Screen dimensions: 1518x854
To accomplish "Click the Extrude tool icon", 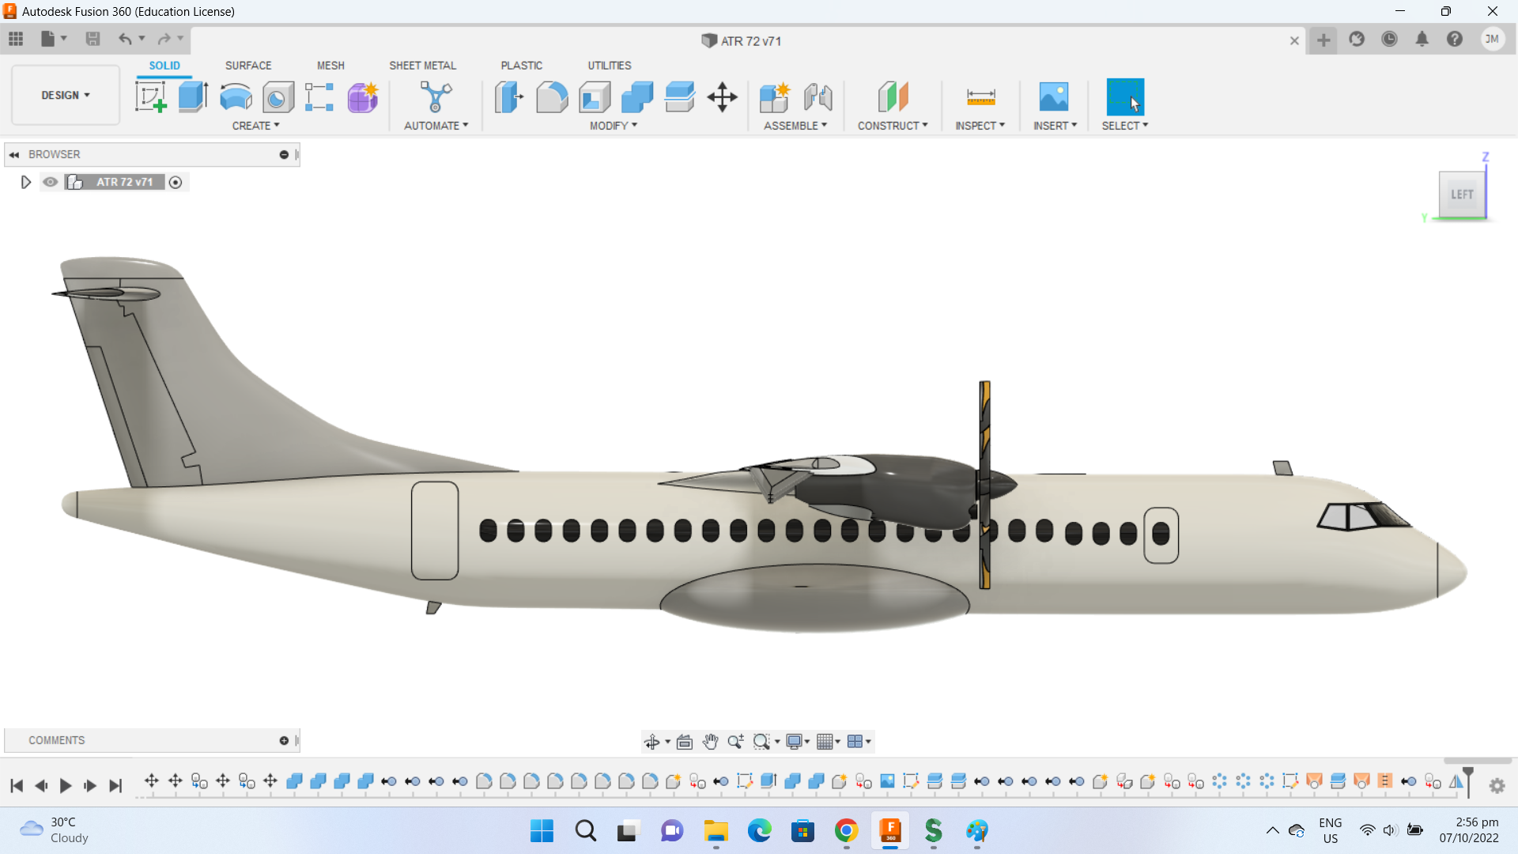I will (193, 97).
